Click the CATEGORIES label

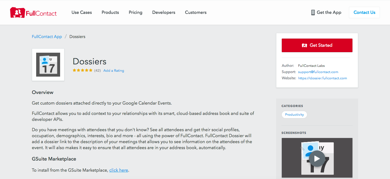pos(292,106)
